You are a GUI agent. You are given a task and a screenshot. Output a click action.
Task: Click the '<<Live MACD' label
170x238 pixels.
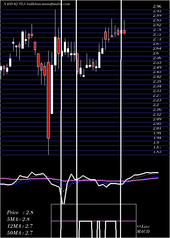pyautogui.click(x=143, y=229)
